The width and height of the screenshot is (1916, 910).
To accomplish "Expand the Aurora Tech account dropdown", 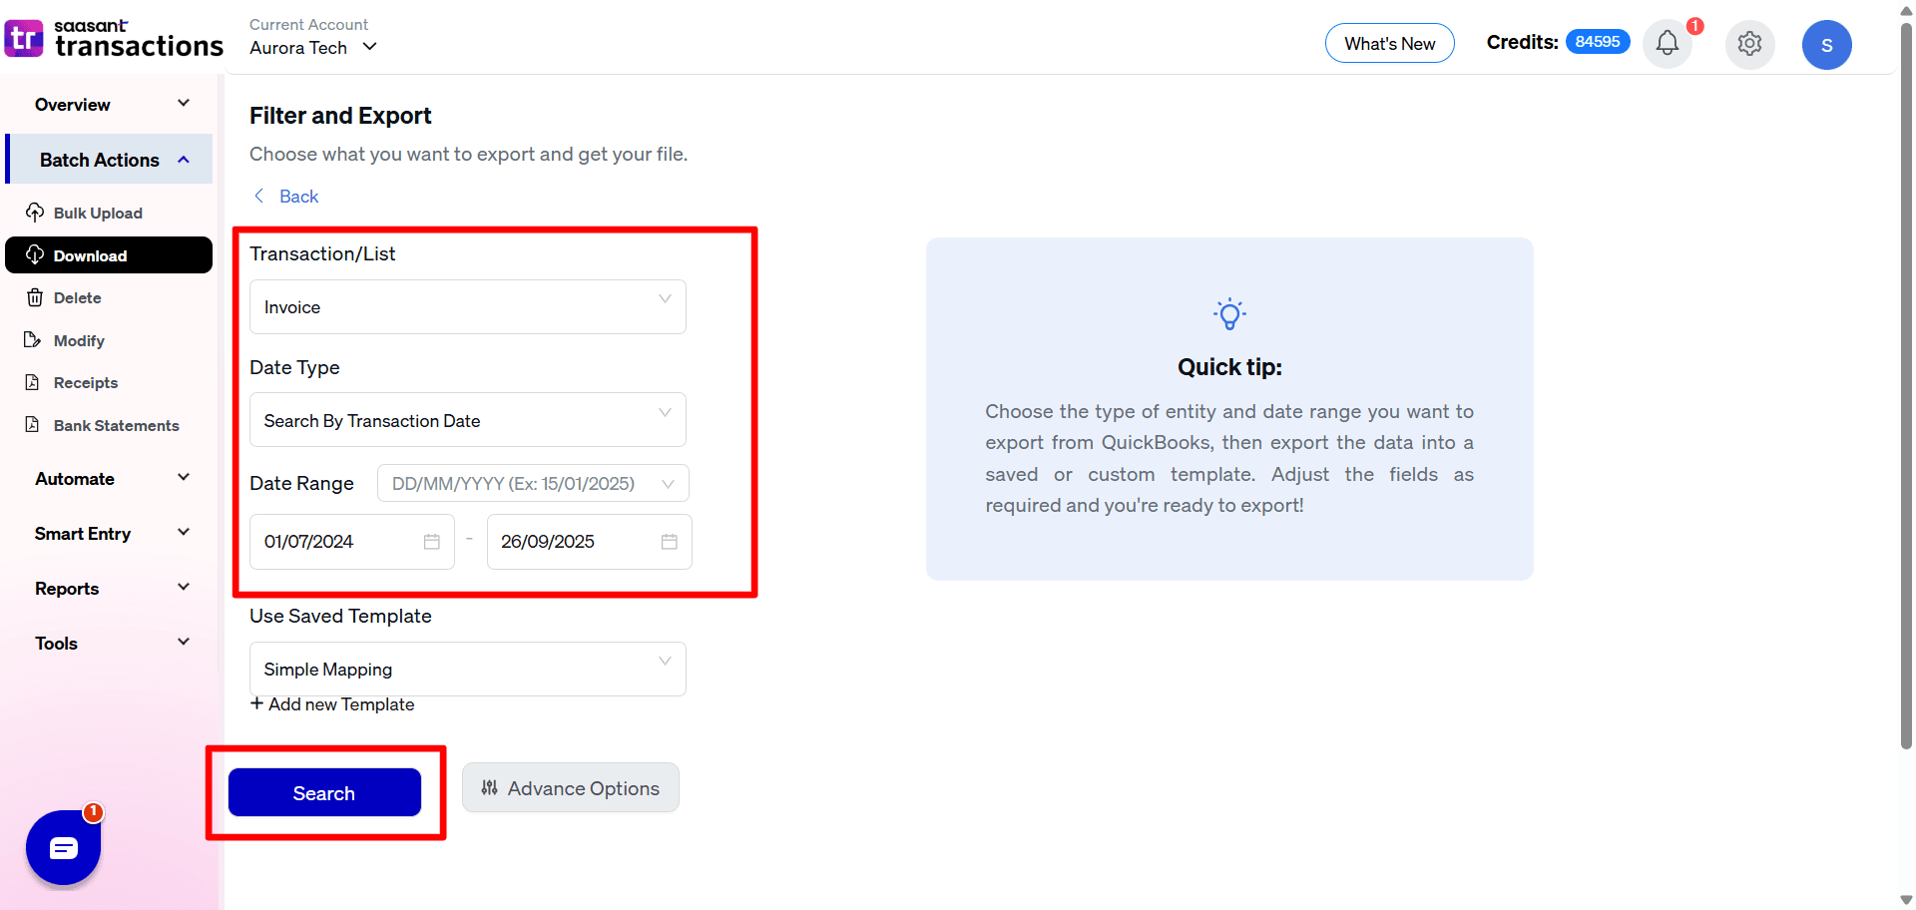I will [313, 47].
